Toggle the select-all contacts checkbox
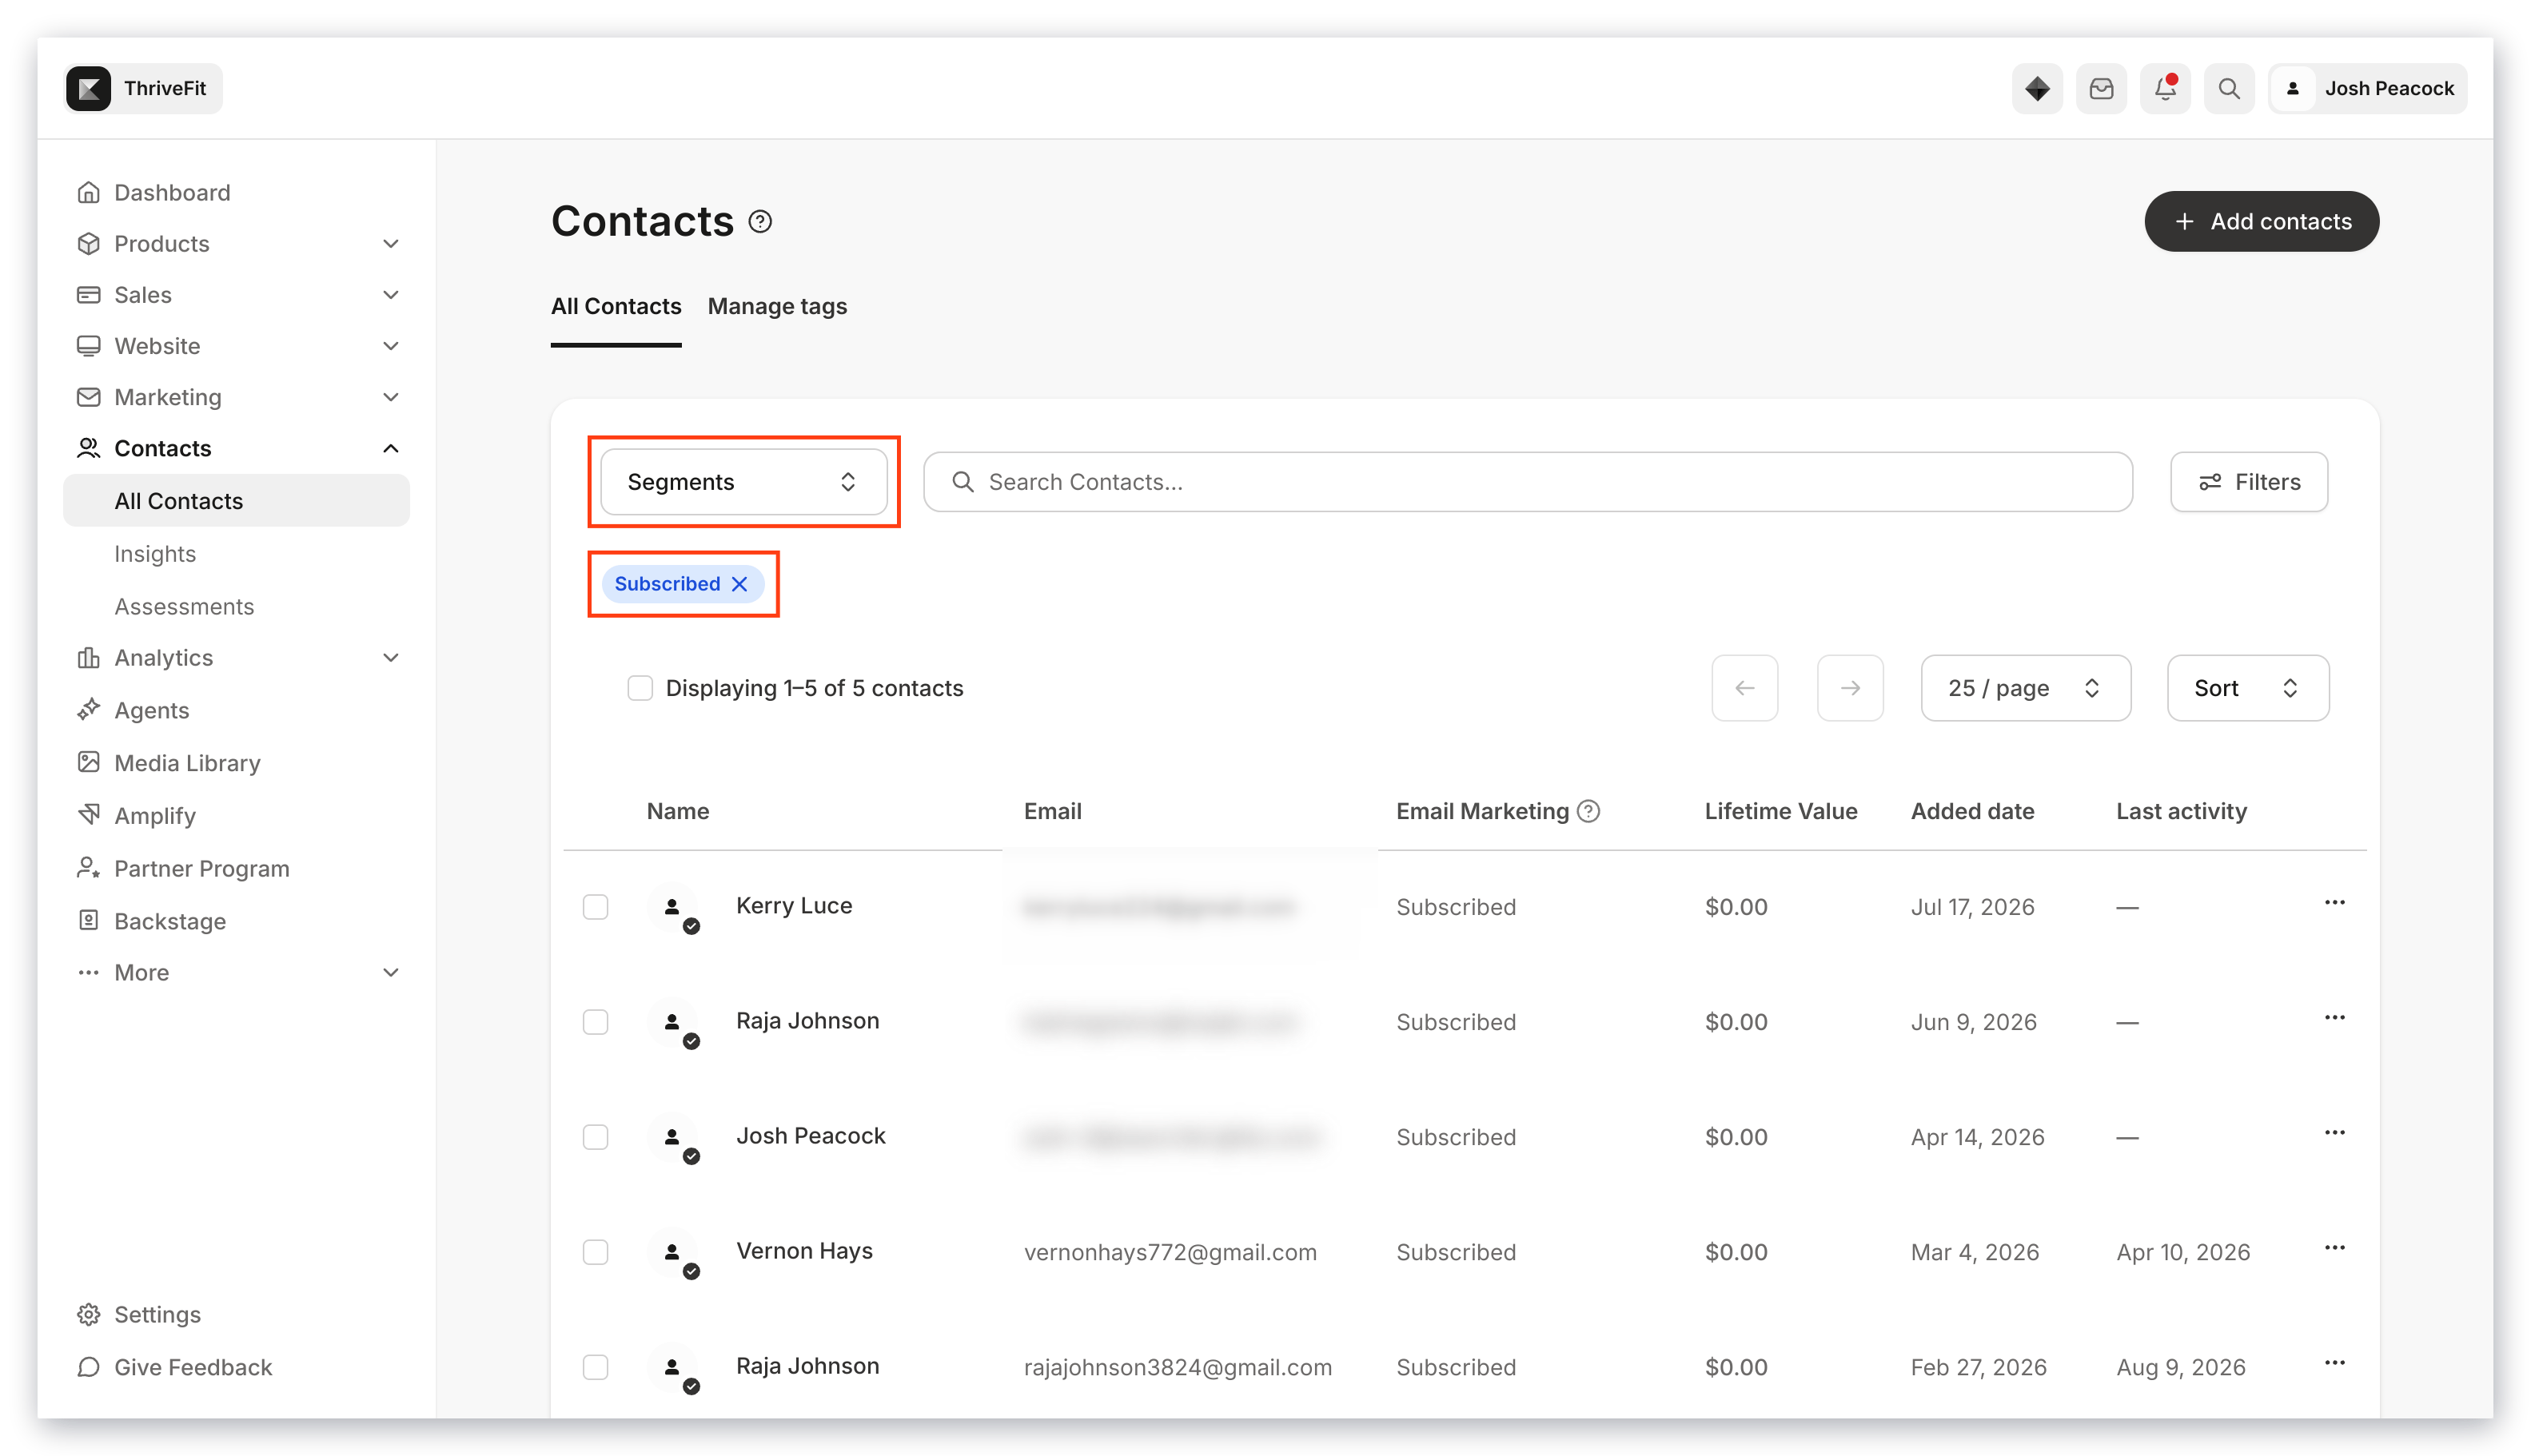The width and height of the screenshot is (2531, 1456). (640, 688)
